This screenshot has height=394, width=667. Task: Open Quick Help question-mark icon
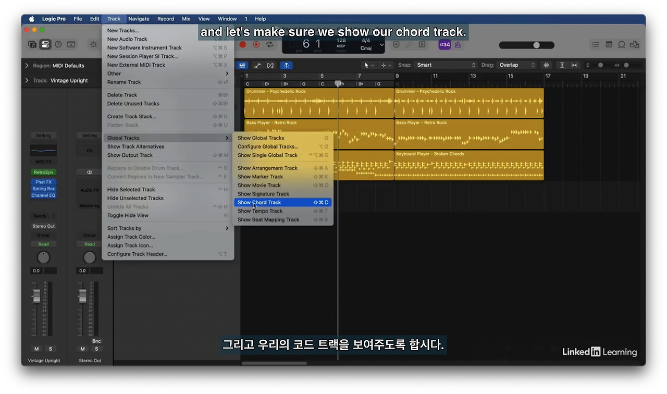58,44
